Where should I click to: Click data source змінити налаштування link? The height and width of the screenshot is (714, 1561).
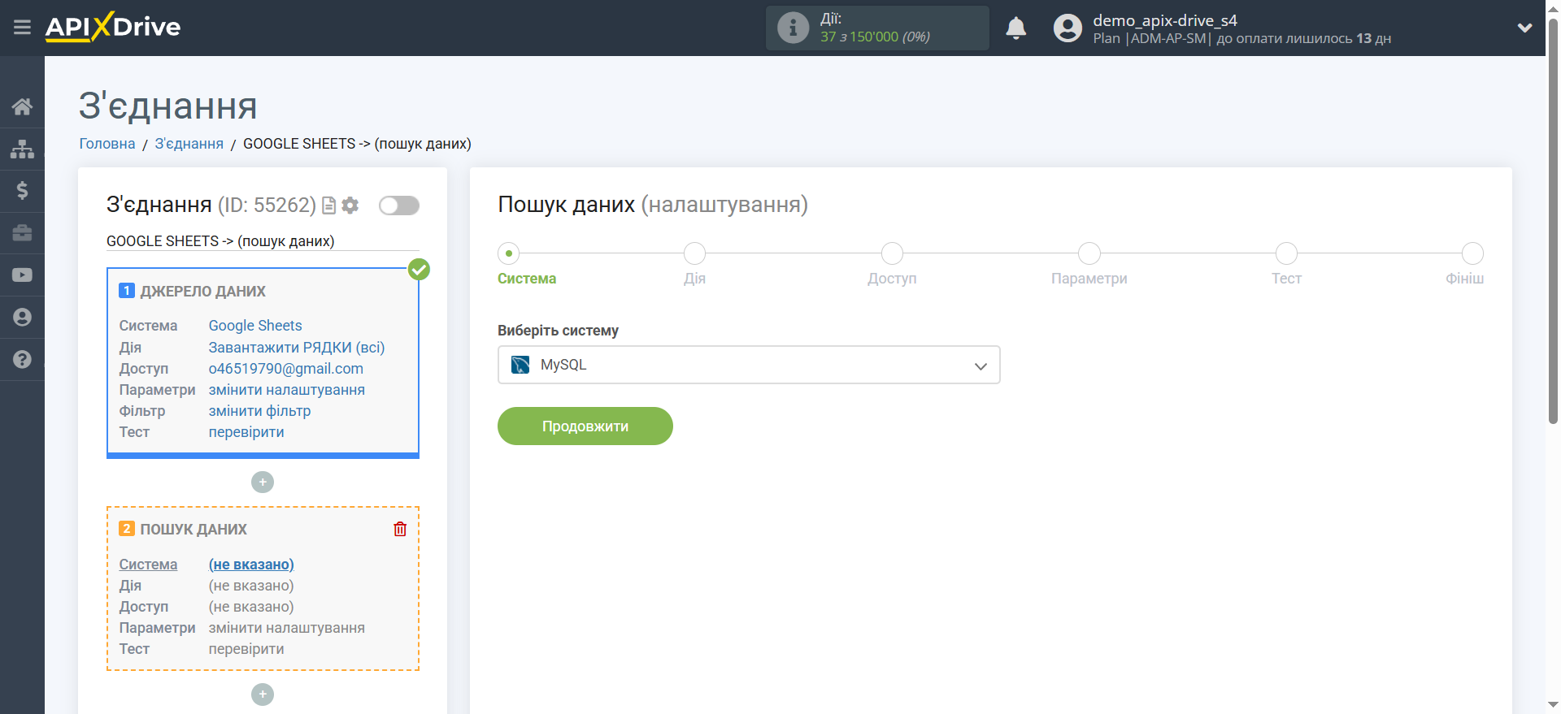click(x=287, y=390)
